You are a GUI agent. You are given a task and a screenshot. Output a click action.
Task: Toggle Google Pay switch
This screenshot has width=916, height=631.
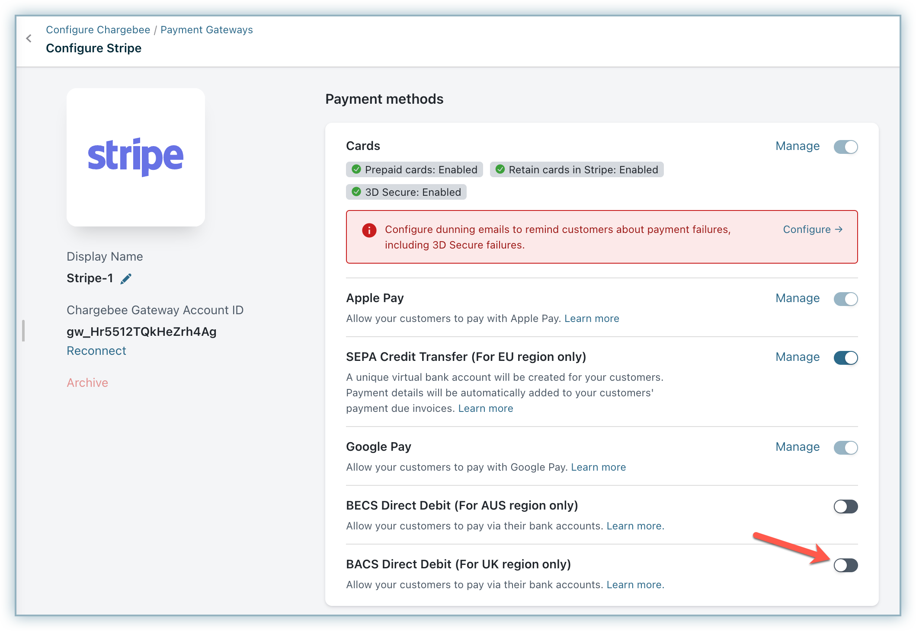point(846,447)
